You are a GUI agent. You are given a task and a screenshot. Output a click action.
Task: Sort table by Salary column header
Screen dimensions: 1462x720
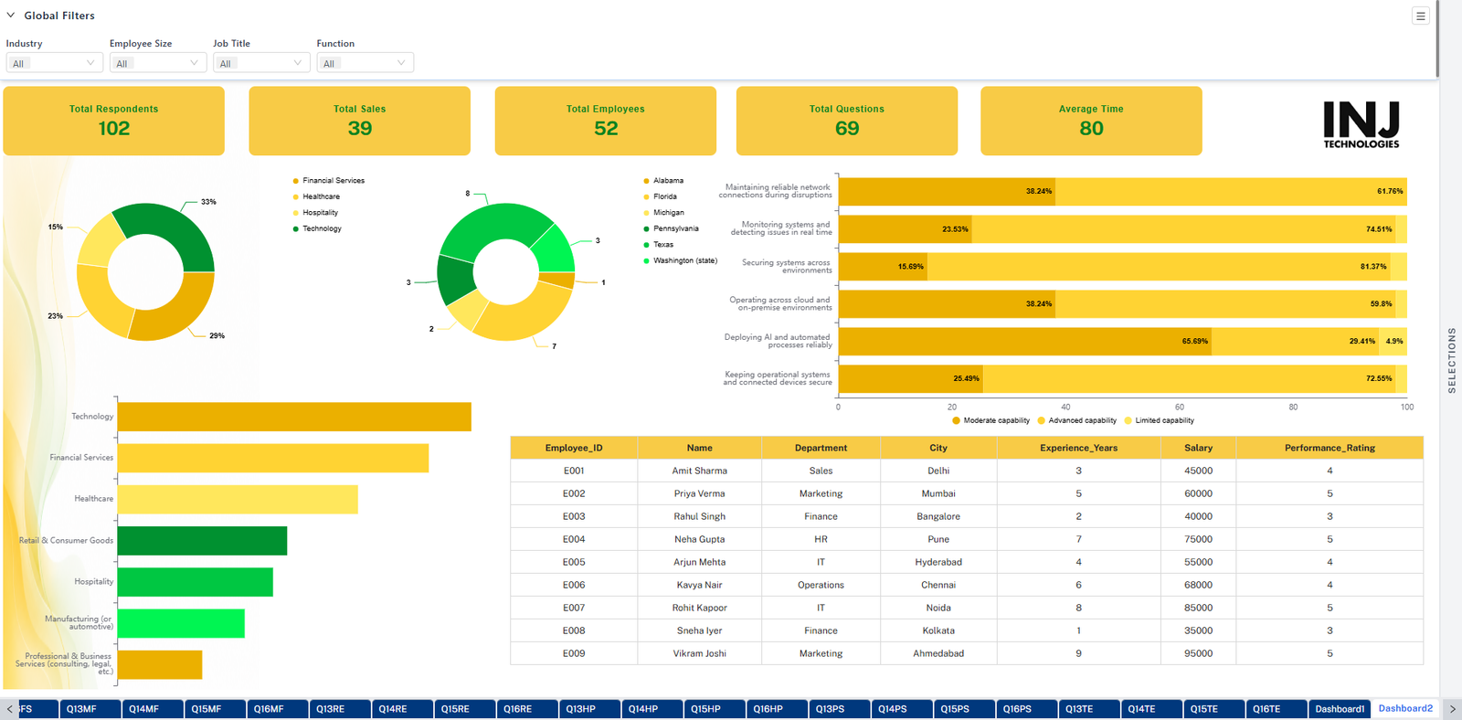tap(1198, 448)
